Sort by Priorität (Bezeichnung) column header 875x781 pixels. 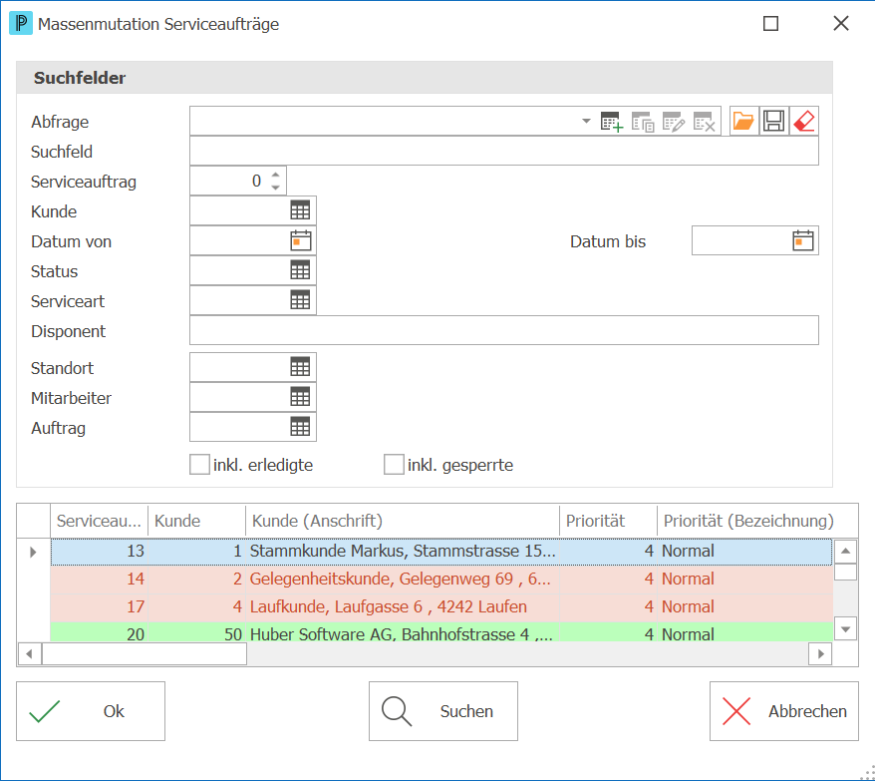[x=748, y=521]
